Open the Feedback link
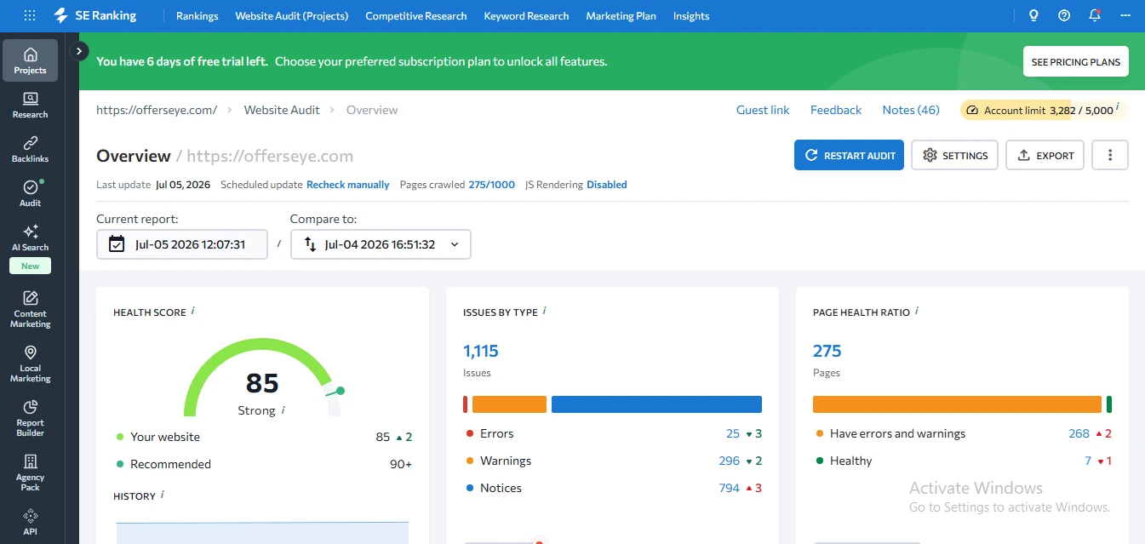1145x544 pixels. [x=836, y=110]
